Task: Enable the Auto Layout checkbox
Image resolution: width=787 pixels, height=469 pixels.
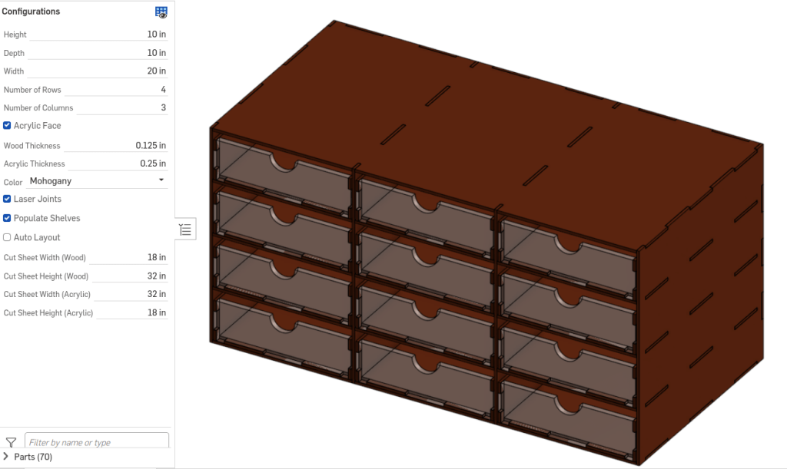Action: (8, 238)
